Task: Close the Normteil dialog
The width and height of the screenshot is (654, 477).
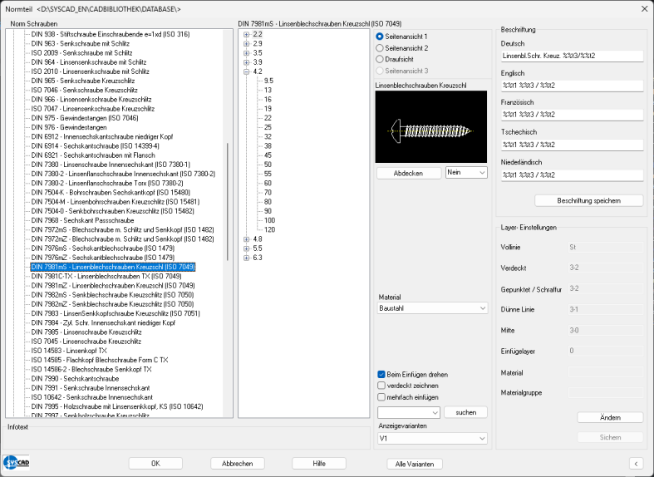Action: pyautogui.click(x=644, y=9)
